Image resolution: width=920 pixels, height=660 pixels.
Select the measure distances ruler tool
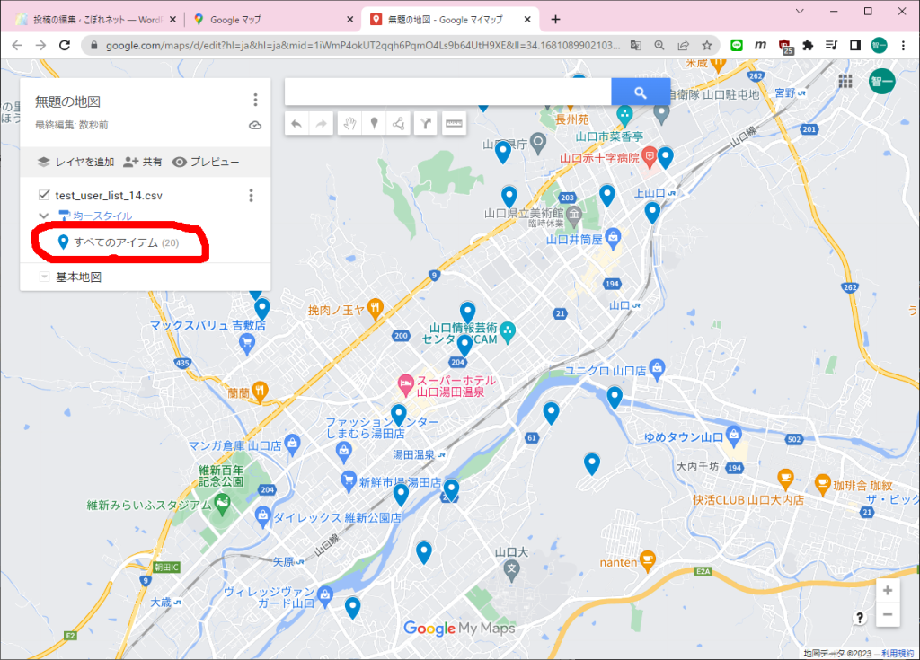pyautogui.click(x=453, y=123)
